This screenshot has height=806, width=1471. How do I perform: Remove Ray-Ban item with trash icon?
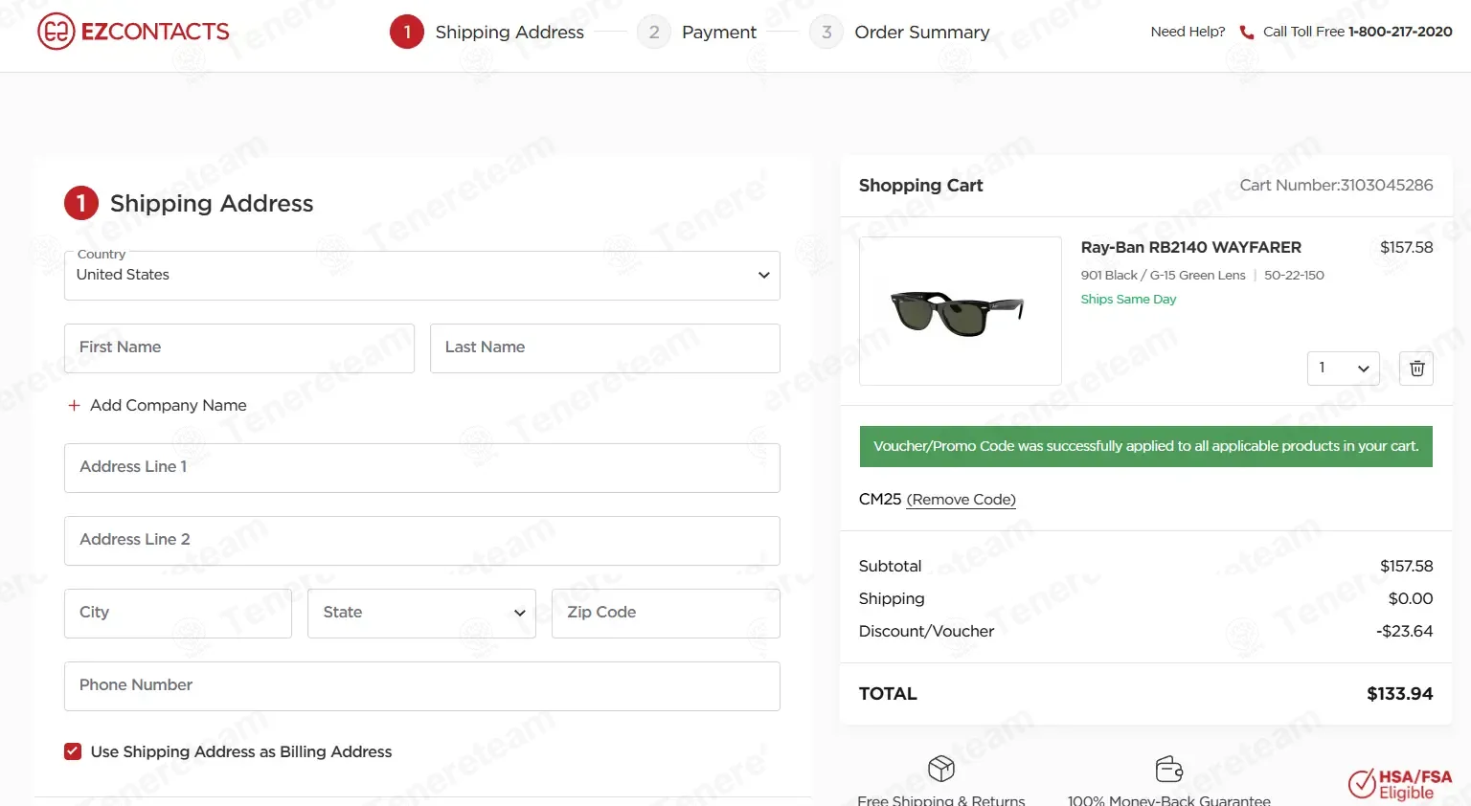click(x=1416, y=369)
